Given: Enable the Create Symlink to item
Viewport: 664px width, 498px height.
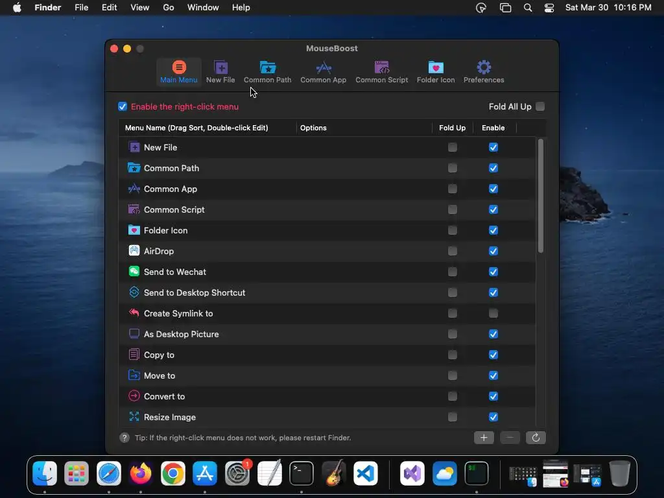Looking at the screenshot, I should pos(493,313).
